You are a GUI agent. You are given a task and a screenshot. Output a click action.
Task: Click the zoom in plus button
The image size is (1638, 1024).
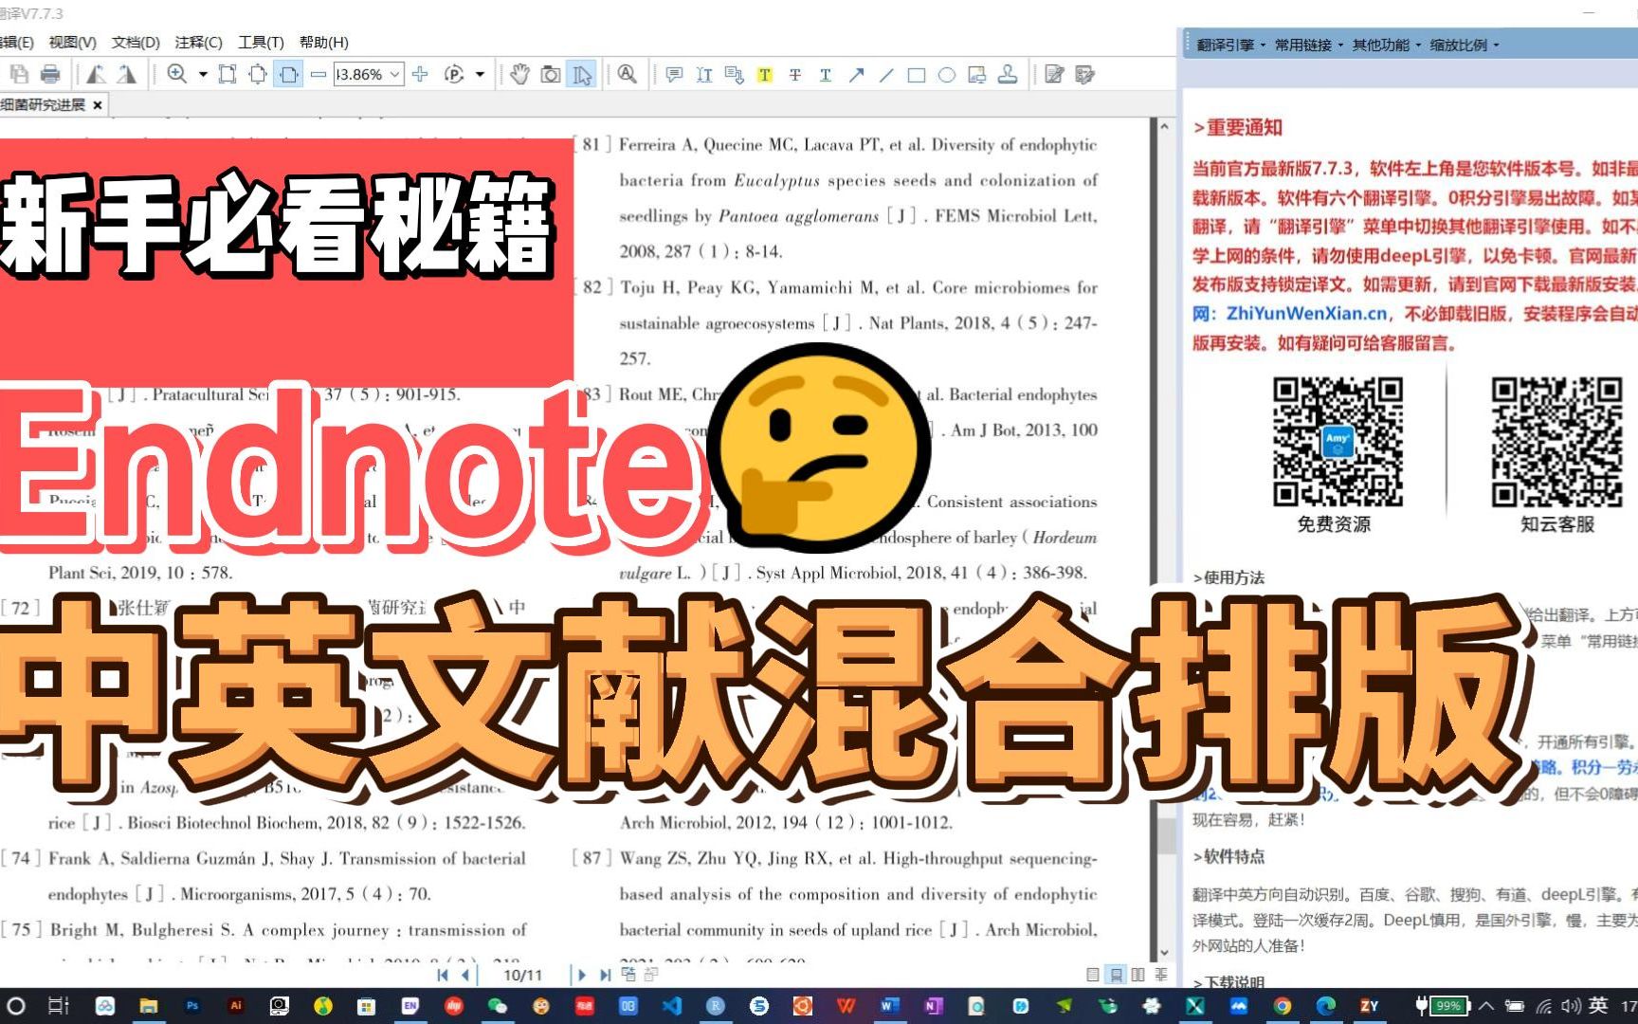[x=421, y=74]
